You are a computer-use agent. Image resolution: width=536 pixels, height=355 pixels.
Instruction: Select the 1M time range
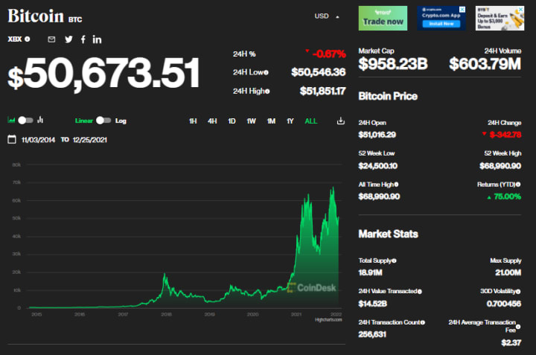tap(271, 121)
